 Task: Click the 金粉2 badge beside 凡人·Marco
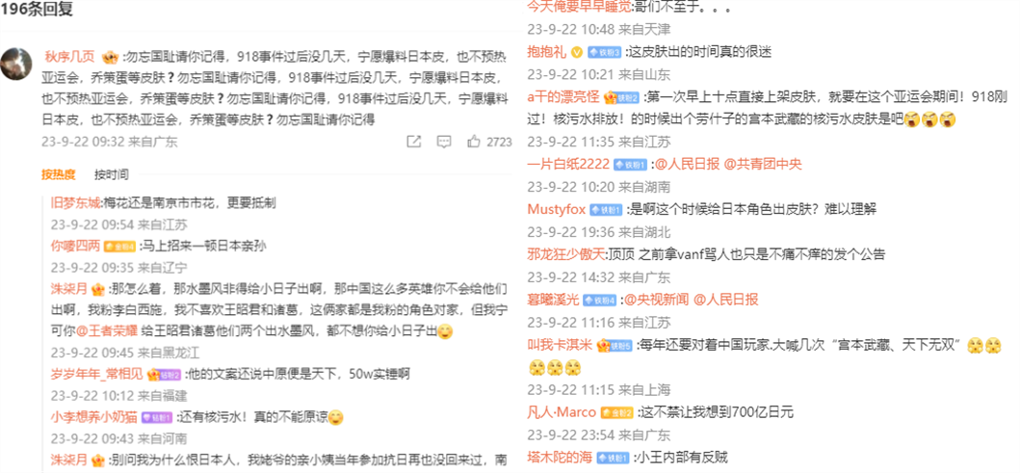[616, 412]
